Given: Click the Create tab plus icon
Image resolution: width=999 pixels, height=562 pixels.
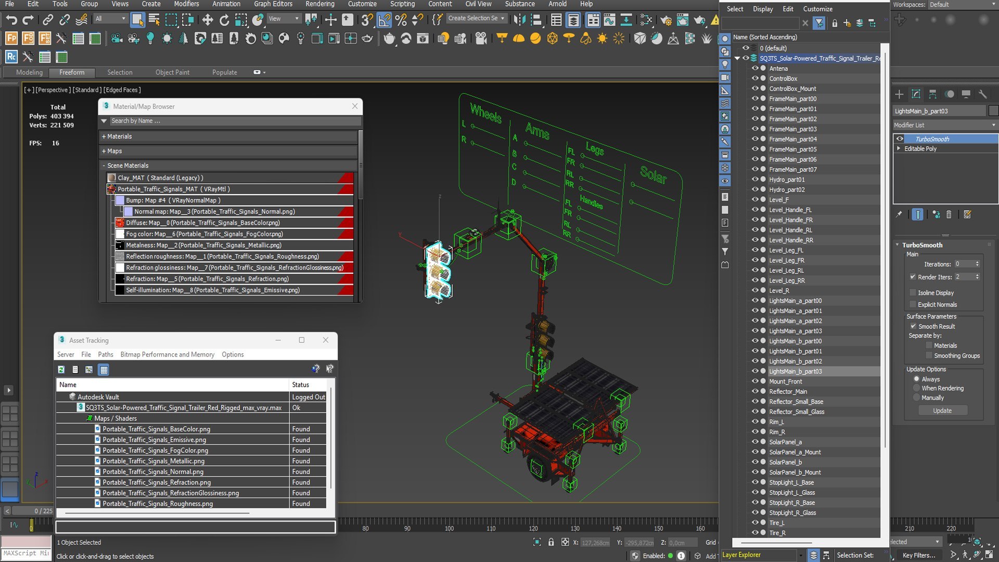Looking at the screenshot, I should coord(899,94).
